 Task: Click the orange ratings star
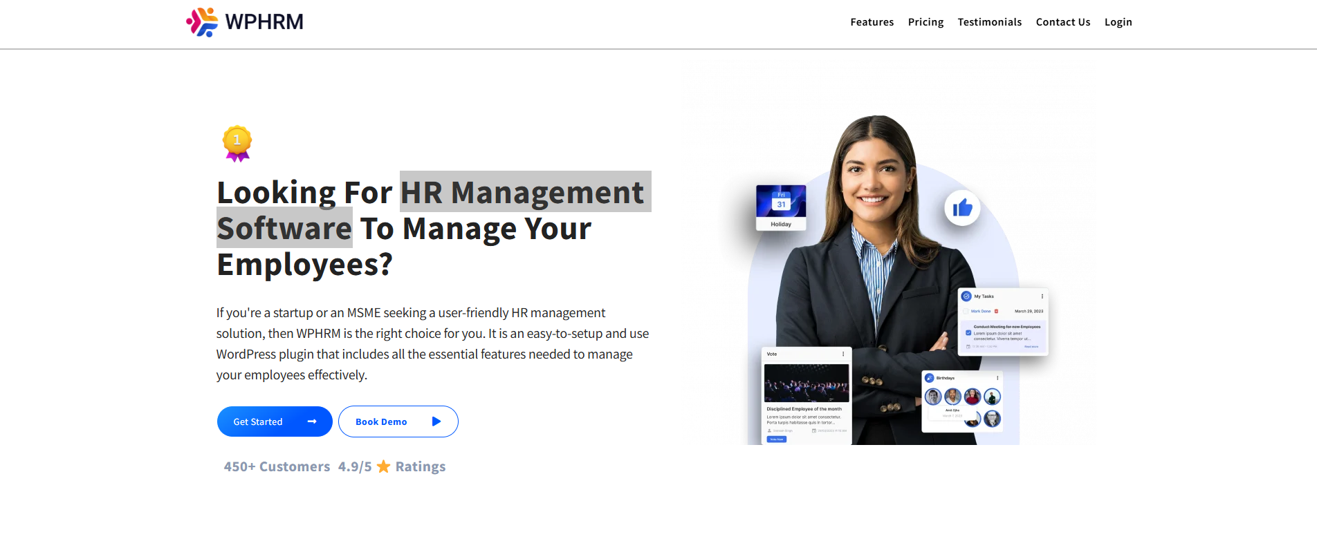click(383, 466)
